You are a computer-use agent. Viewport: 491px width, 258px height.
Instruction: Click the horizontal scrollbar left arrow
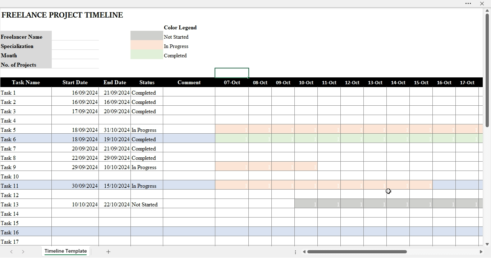[304, 252]
